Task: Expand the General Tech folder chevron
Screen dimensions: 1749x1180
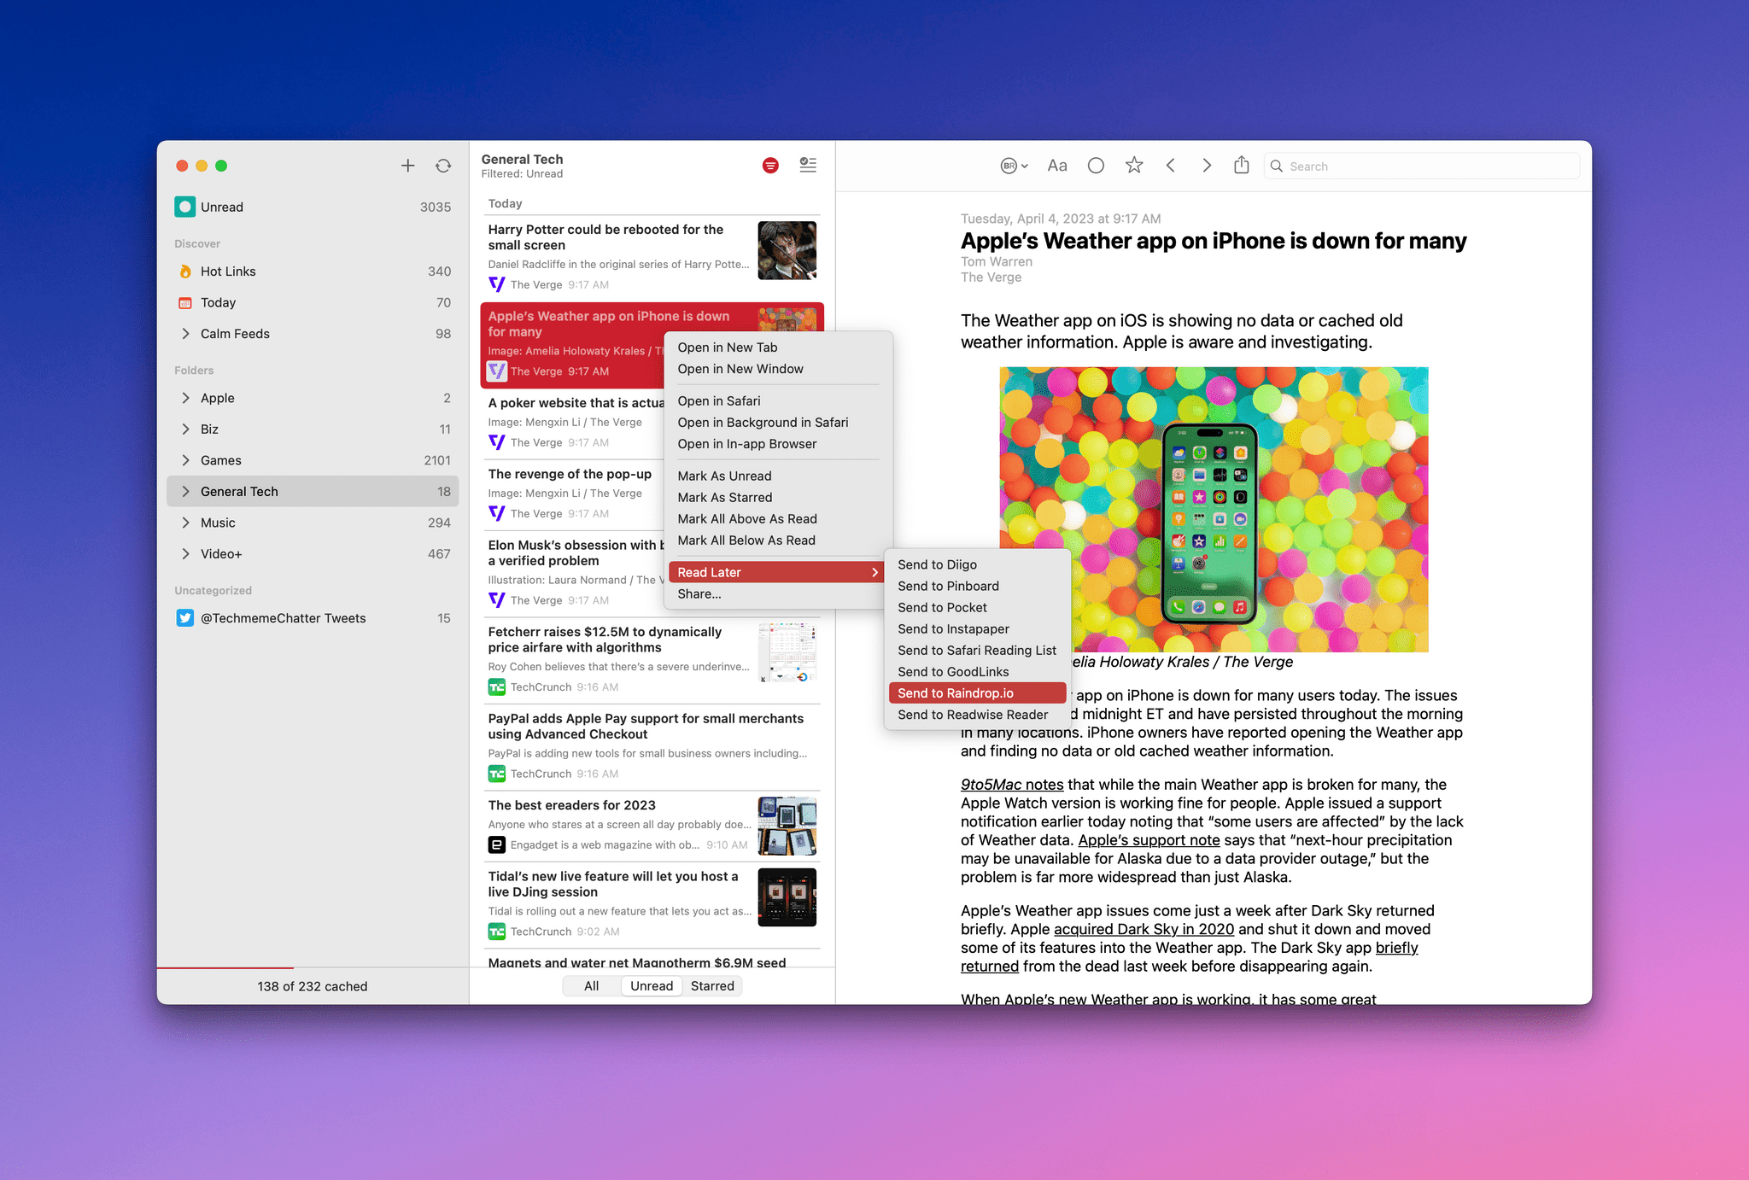Action: click(x=185, y=492)
